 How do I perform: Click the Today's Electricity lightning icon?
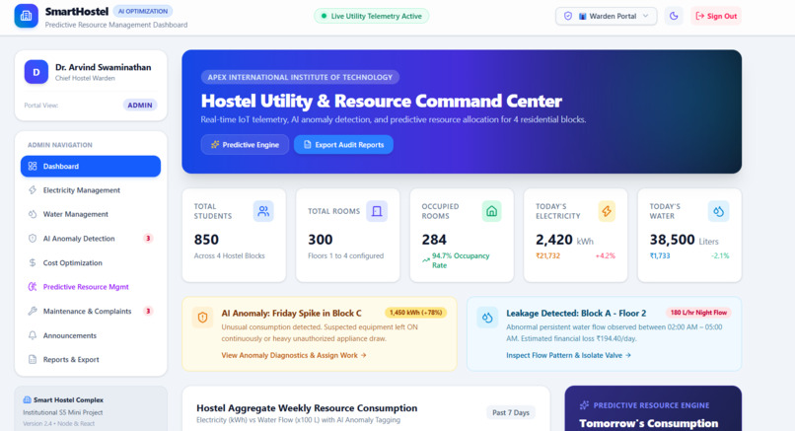click(x=607, y=211)
